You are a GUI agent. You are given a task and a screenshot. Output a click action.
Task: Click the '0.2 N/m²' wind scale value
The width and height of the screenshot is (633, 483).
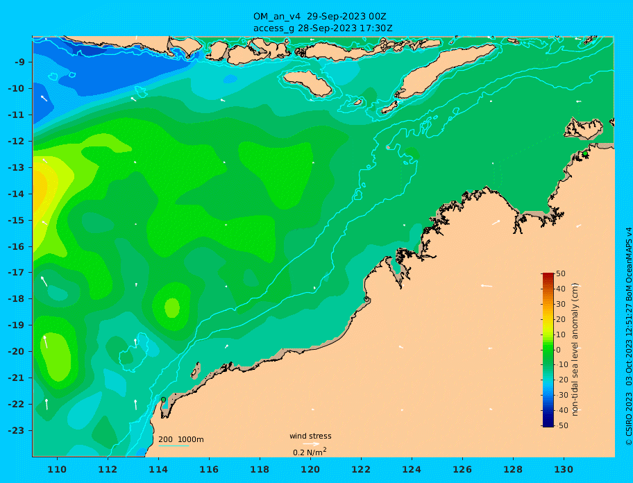[310, 452]
